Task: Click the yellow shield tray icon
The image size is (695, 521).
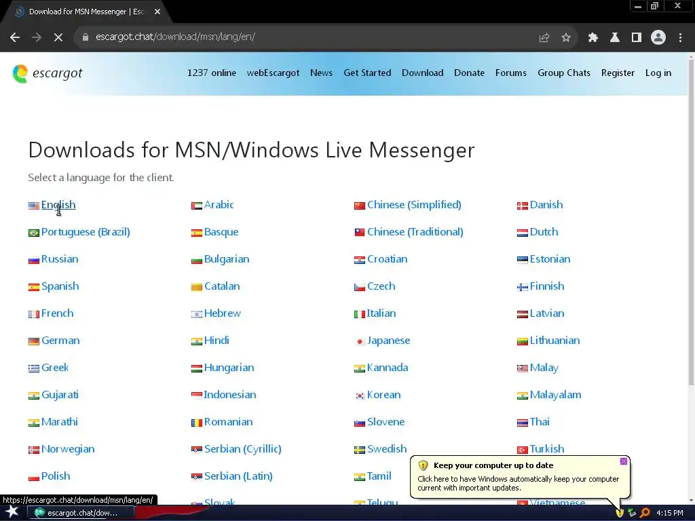Action: (x=620, y=513)
